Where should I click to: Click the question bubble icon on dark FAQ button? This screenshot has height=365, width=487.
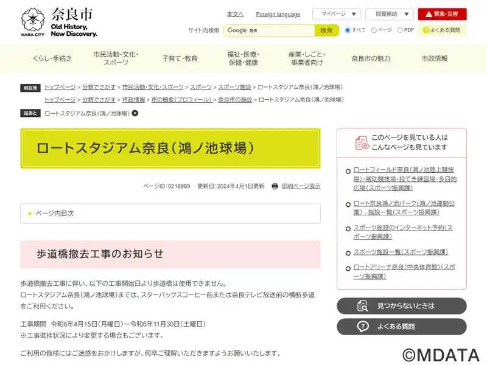362,327
